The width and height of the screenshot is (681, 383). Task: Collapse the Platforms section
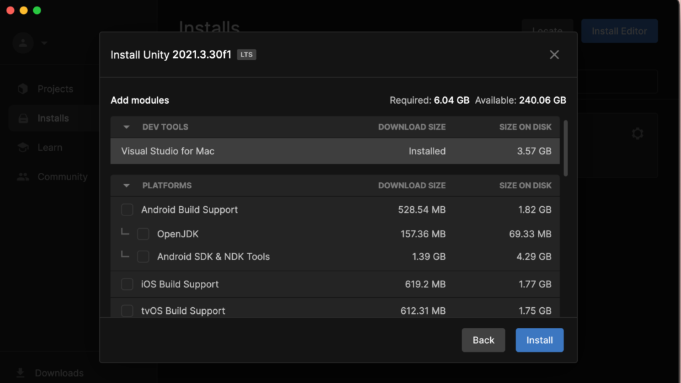(x=126, y=186)
